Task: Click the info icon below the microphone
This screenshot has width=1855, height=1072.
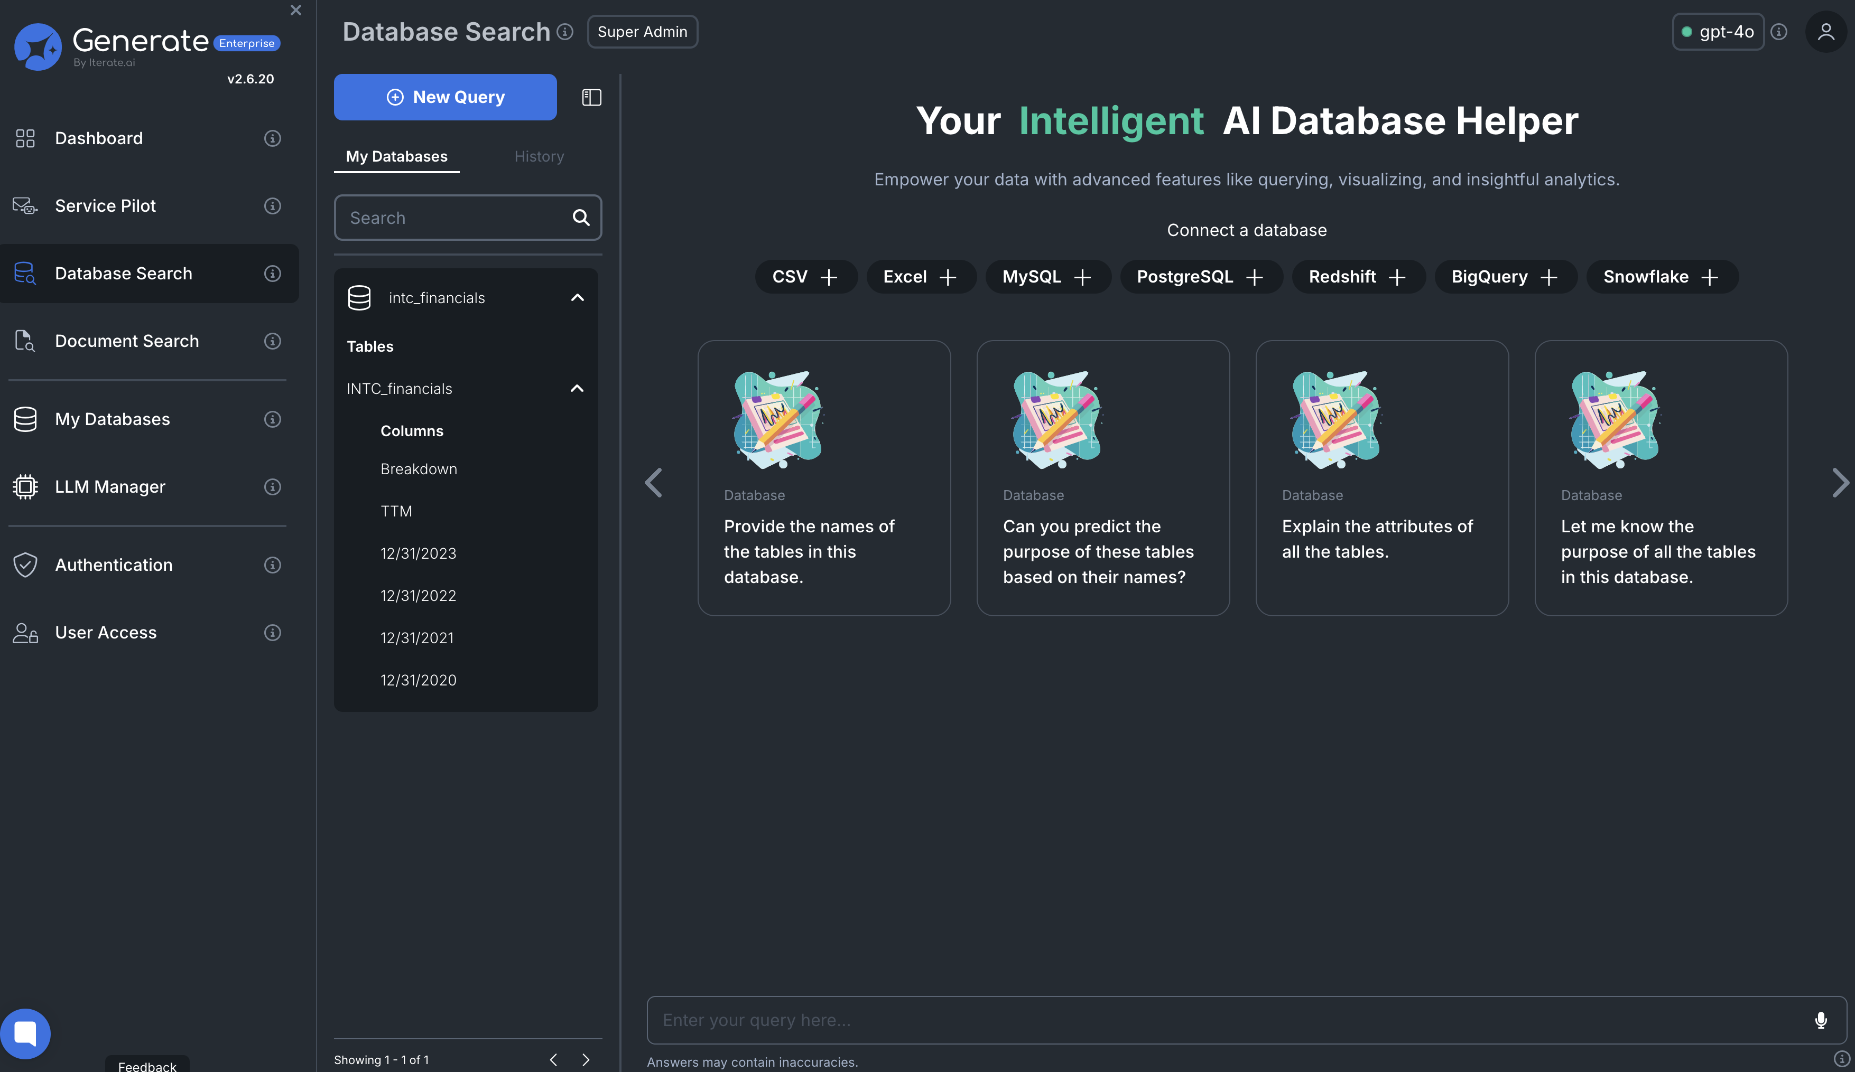Action: click(x=1842, y=1059)
